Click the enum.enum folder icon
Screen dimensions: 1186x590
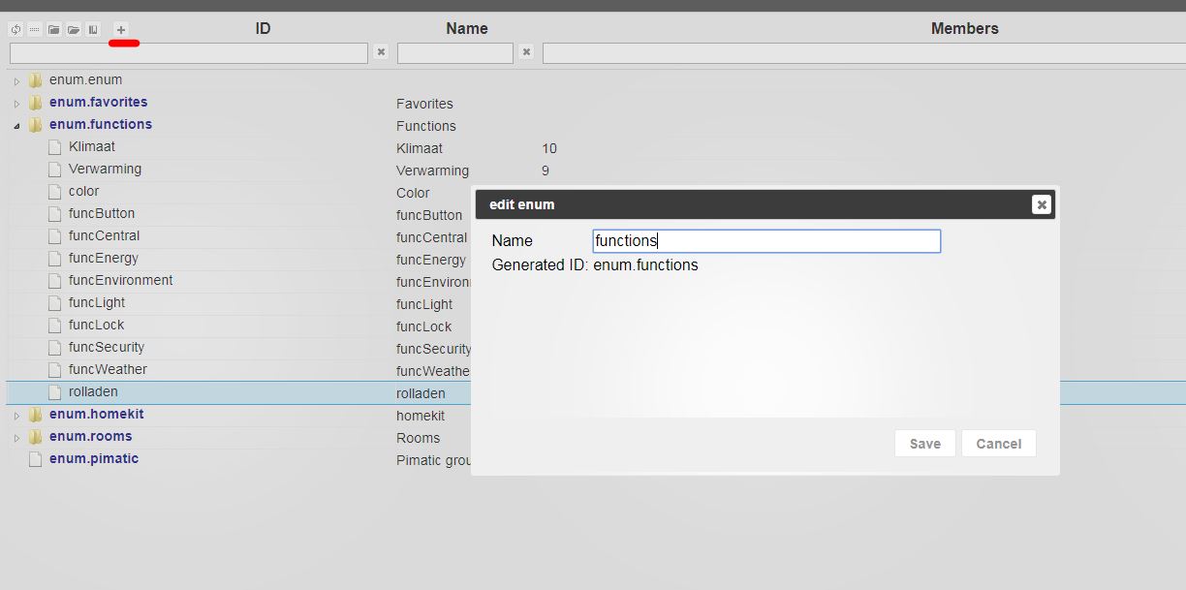[x=36, y=80]
